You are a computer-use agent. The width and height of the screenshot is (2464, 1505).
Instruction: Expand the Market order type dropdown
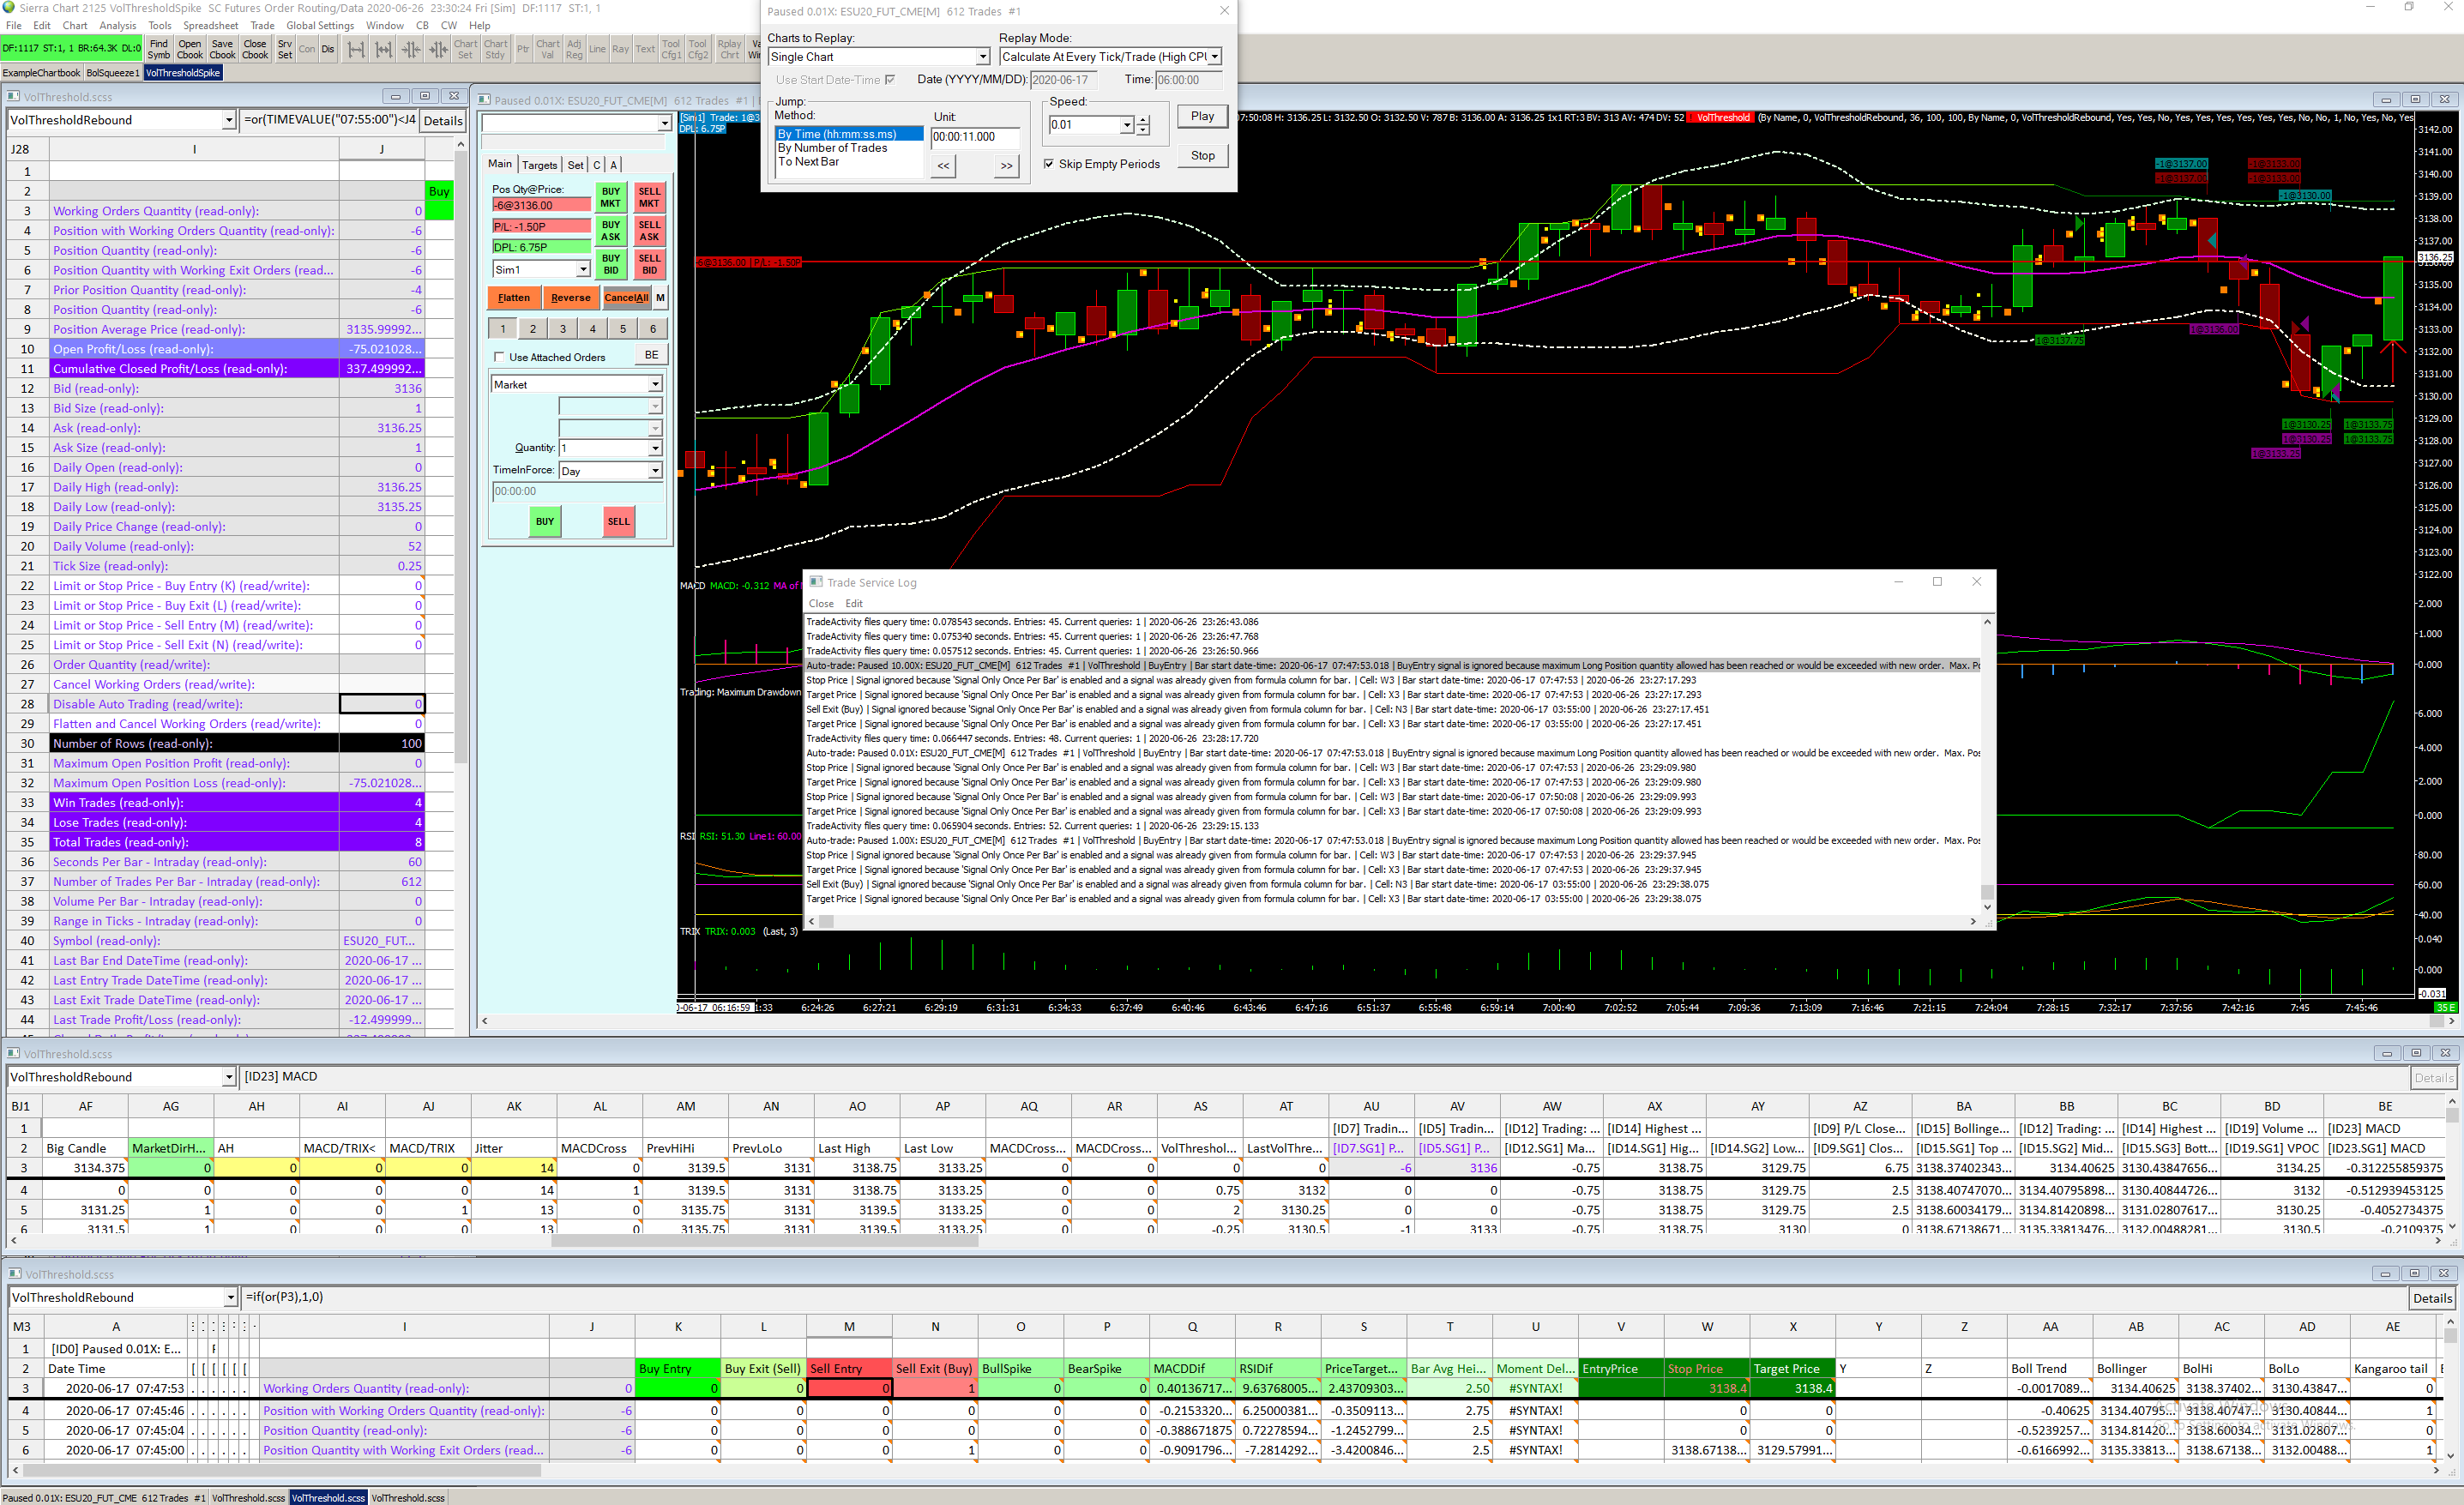[655, 385]
